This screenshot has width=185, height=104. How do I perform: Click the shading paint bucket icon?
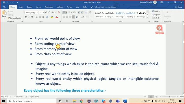click(x=83, y=17)
